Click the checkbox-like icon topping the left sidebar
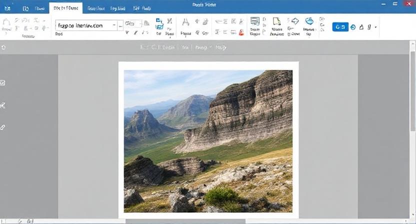416x224 pixels. pyautogui.click(x=2, y=83)
